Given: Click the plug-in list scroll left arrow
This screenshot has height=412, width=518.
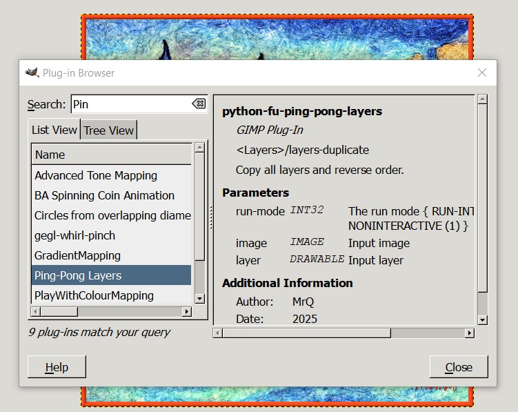Looking at the screenshot, I should 35,311.
